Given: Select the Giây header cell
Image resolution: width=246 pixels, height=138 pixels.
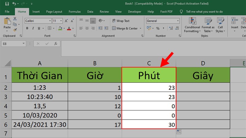Looking at the screenshot, I should 203,75.
